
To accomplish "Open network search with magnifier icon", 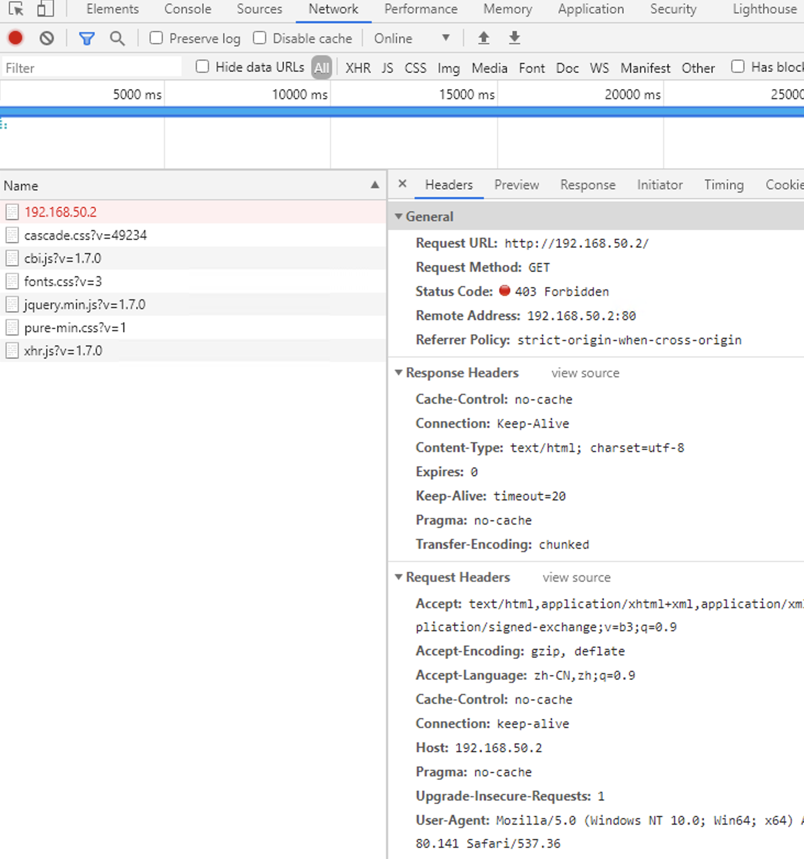I will (117, 38).
